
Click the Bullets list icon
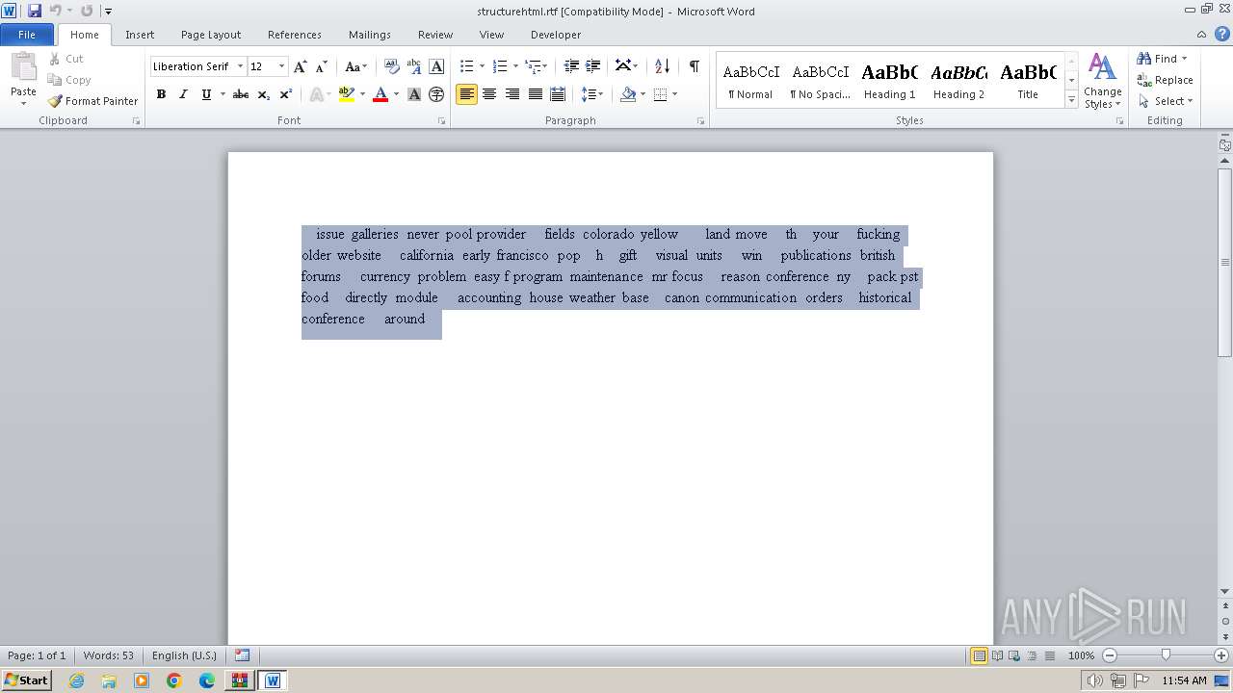(466, 66)
